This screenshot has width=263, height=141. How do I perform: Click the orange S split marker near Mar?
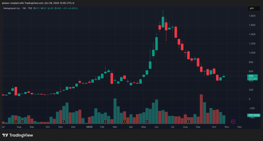[x=124, y=122]
